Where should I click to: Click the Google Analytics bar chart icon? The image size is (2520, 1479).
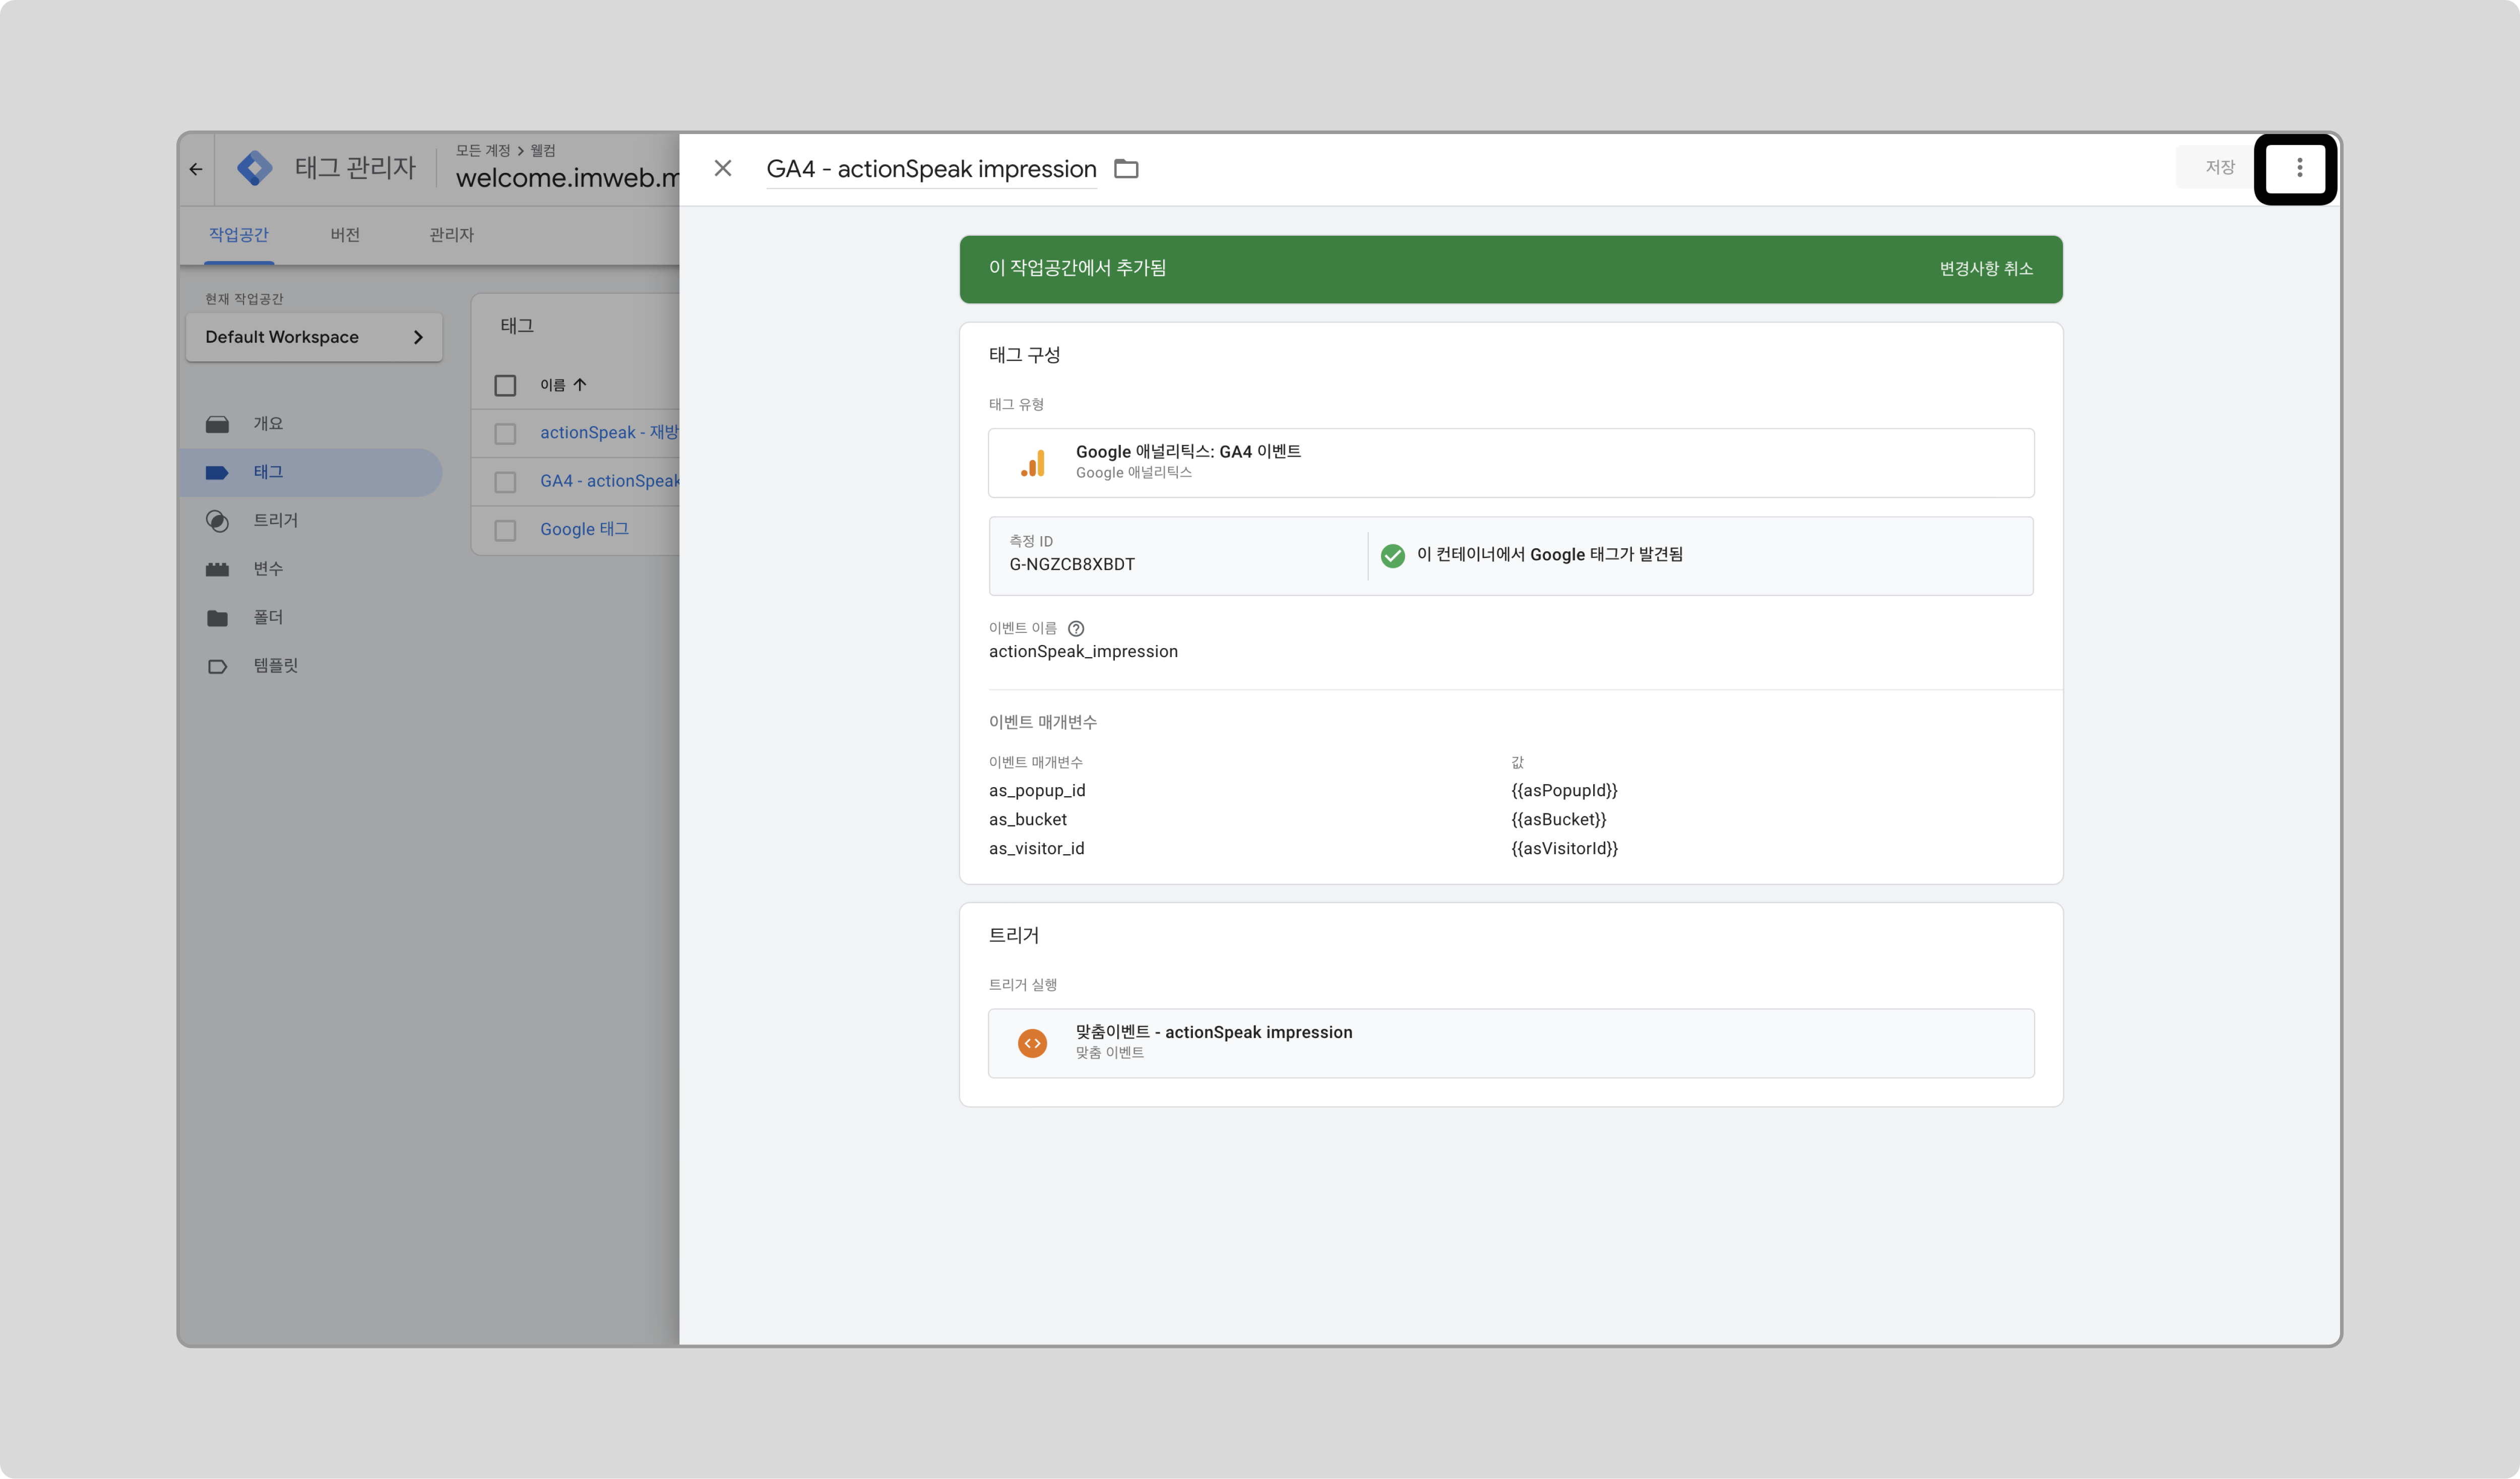click(x=1033, y=463)
